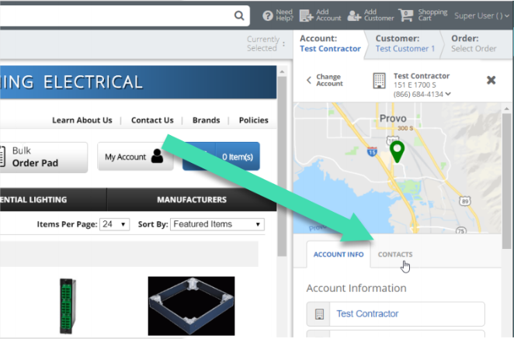Viewport: 514px width, 339px height.
Task: Open the Brands link
Action: [206, 120]
